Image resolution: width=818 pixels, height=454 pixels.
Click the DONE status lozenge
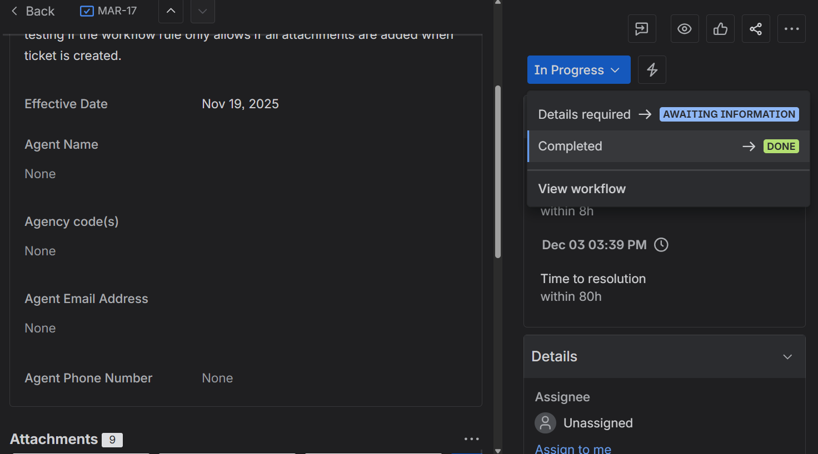click(x=781, y=147)
